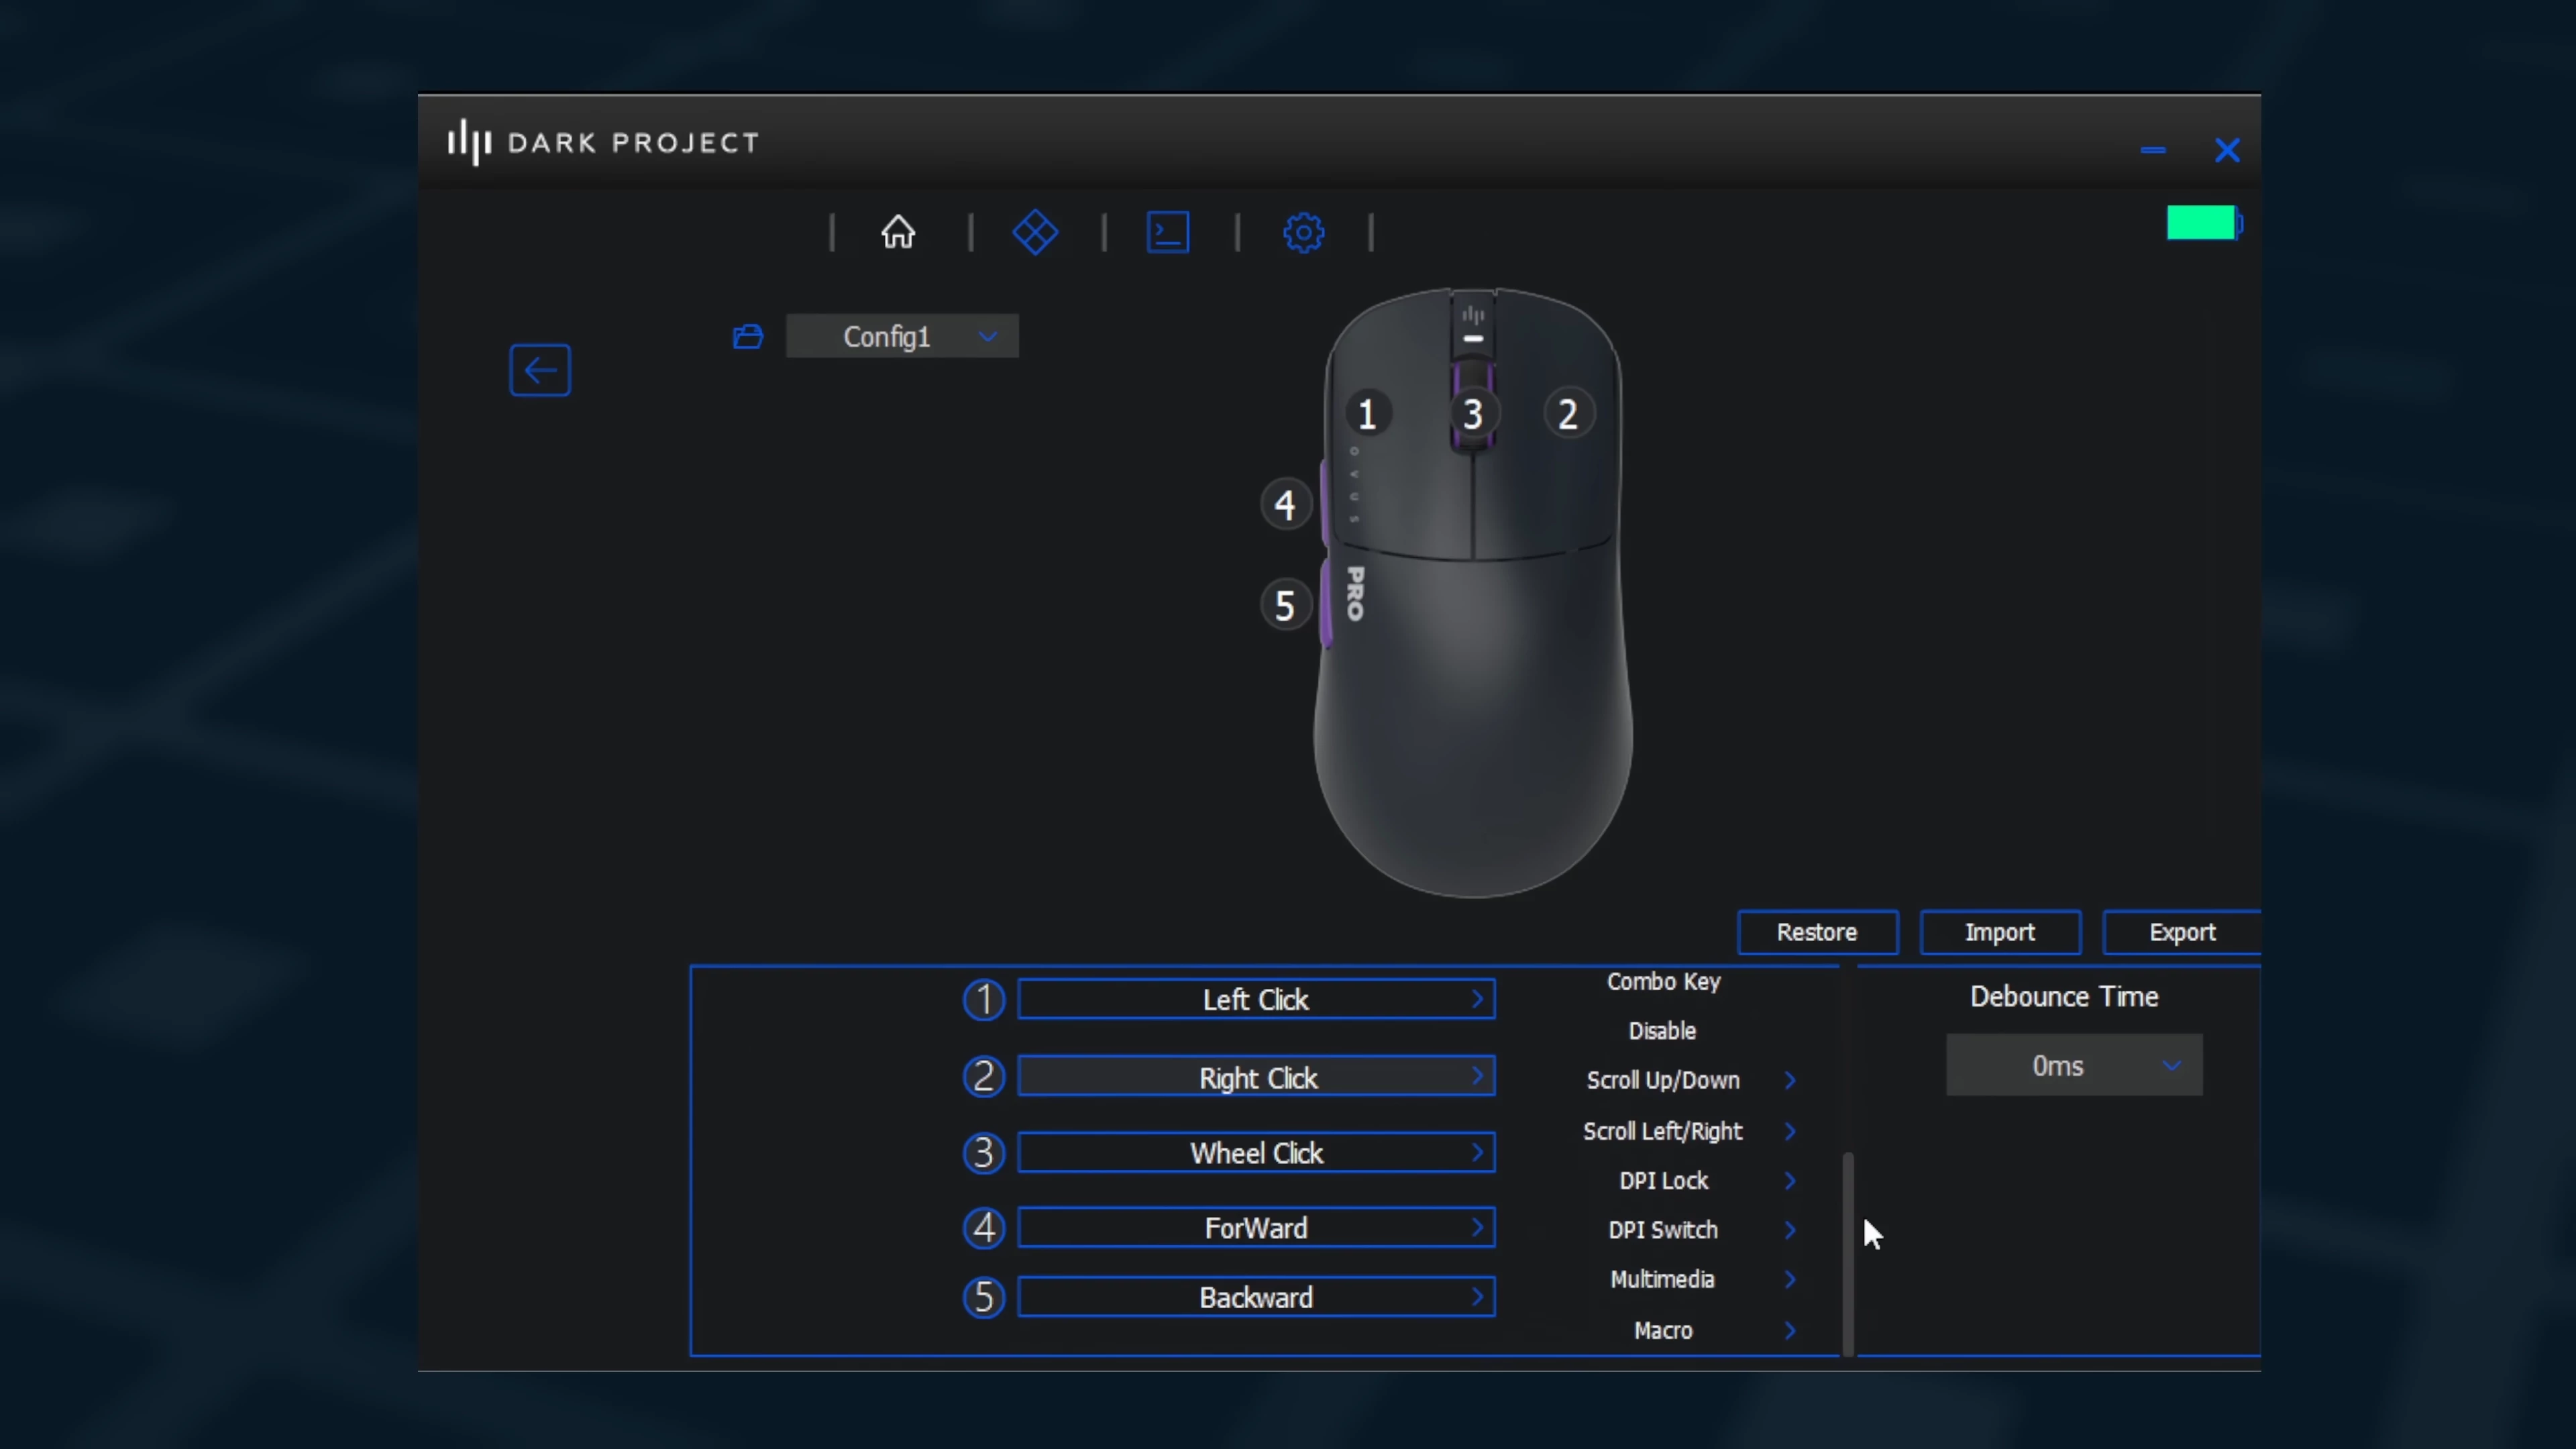Image resolution: width=2576 pixels, height=1449 pixels.
Task: Choose DPI Switch from function list
Action: click(x=1663, y=1230)
